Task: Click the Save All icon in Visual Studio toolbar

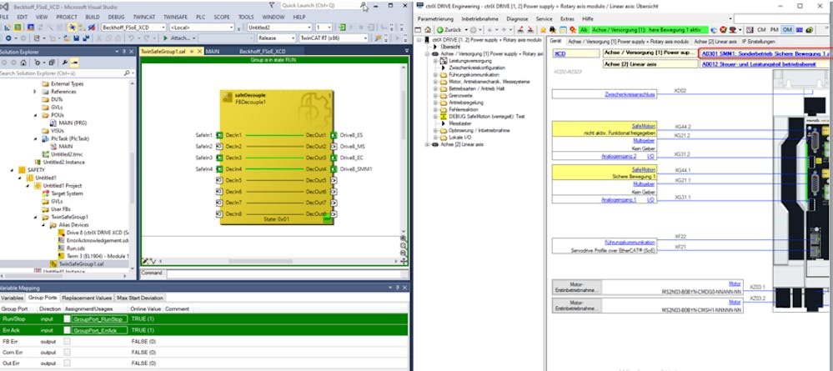Action: [84, 38]
